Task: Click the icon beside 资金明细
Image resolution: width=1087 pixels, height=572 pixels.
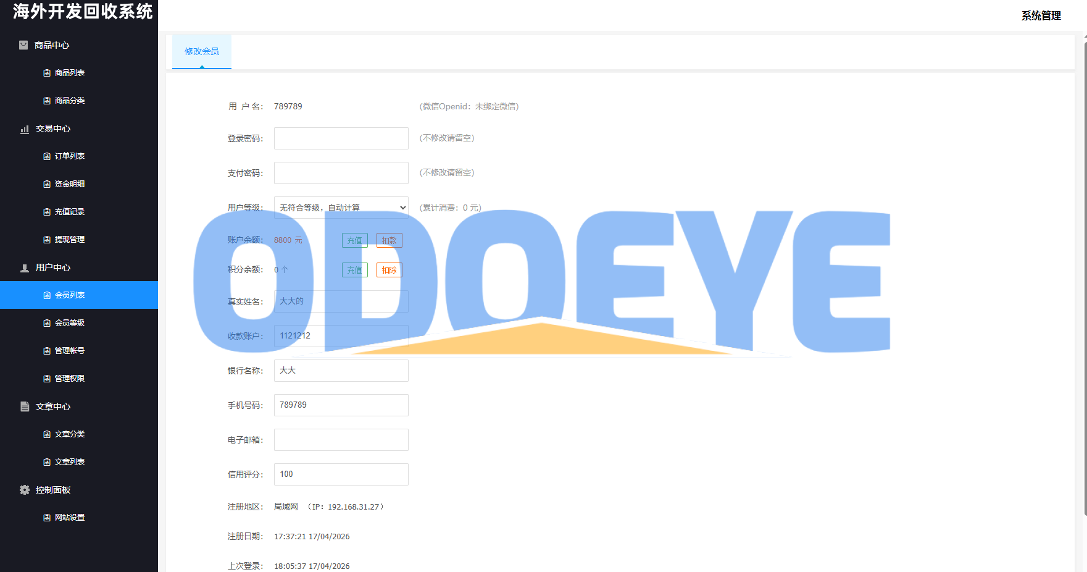Action: click(x=47, y=184)
